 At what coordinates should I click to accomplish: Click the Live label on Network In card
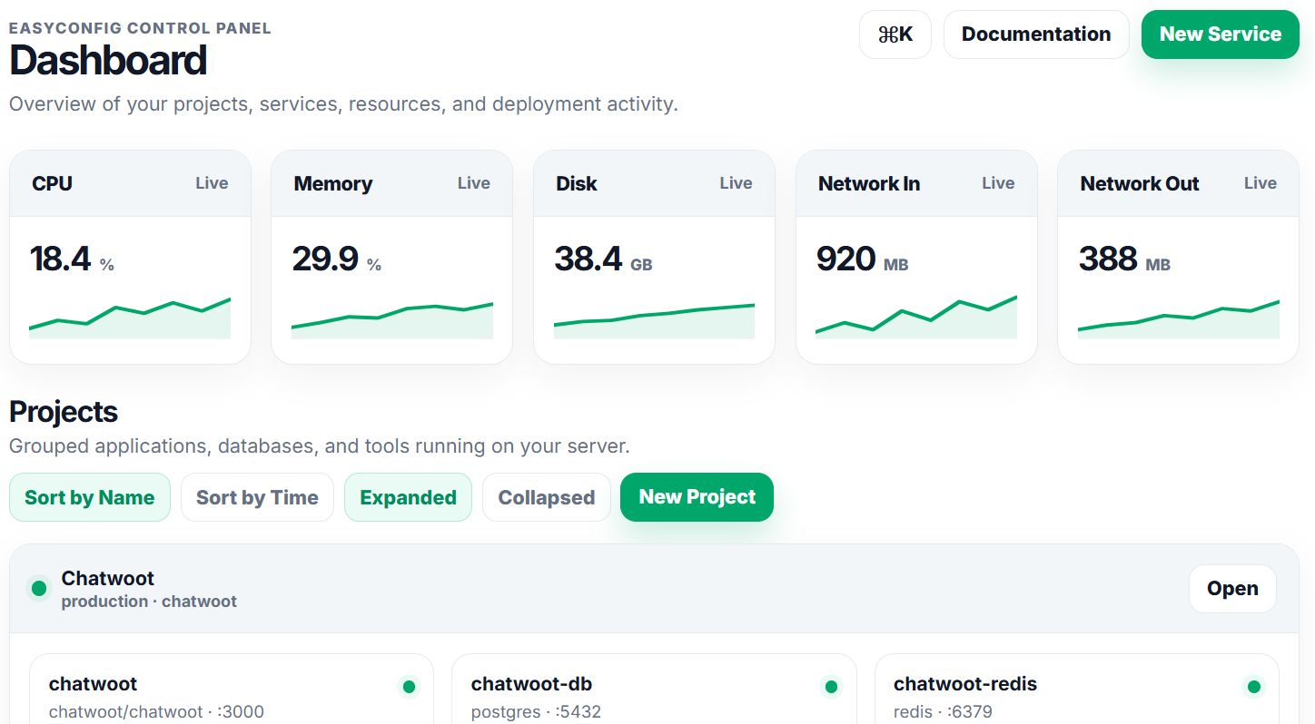pyautogui.click(x=998, y=183)
